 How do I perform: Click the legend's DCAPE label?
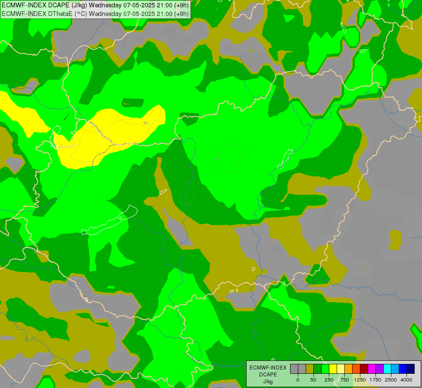click(x=268, y=375)
